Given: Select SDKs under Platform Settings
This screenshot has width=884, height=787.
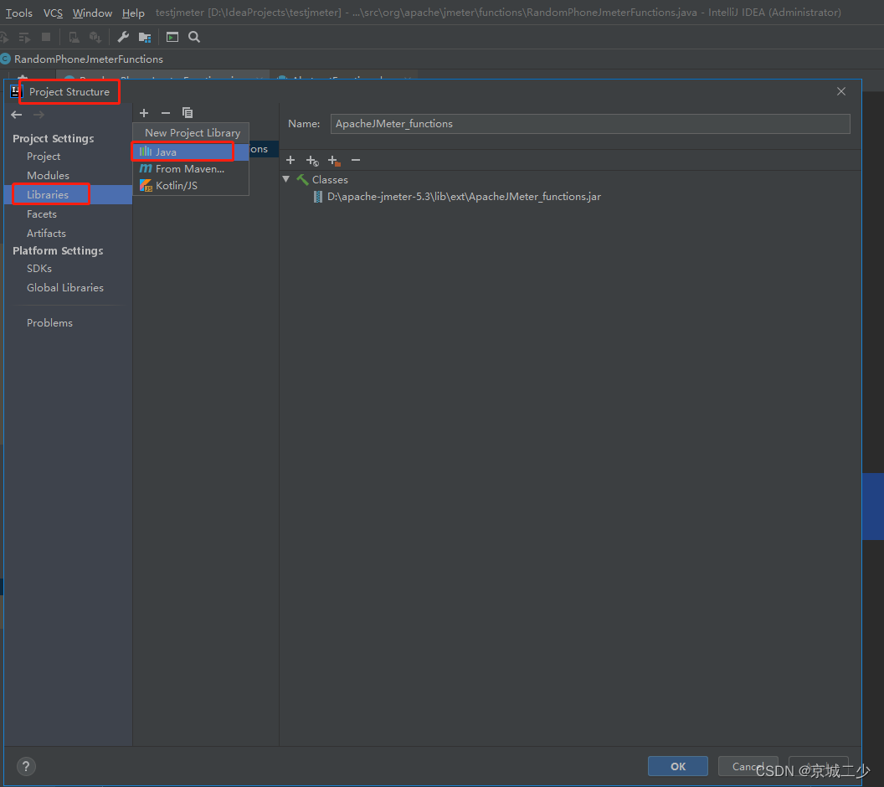Looking at the screenshot, I should [39, 269].
